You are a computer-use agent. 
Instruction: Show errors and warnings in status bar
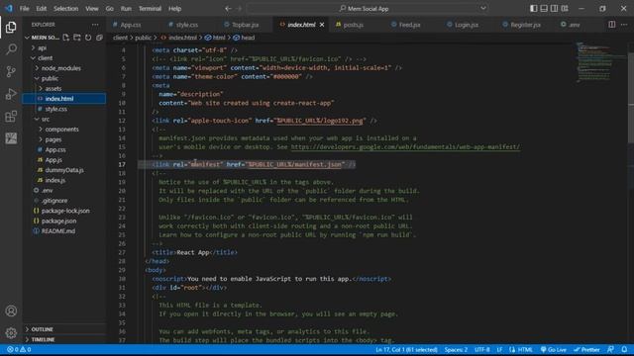19,349
